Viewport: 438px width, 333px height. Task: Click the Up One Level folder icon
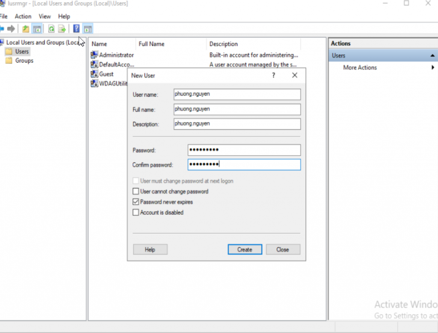(x=27, y=29)
